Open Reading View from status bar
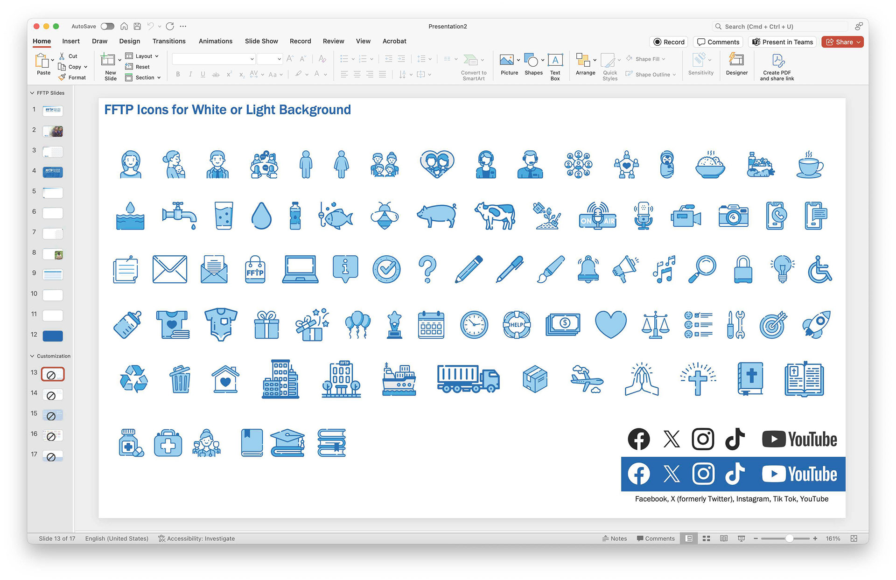The height and width of the screenshot is (580, 896). (x=724, y=538)
